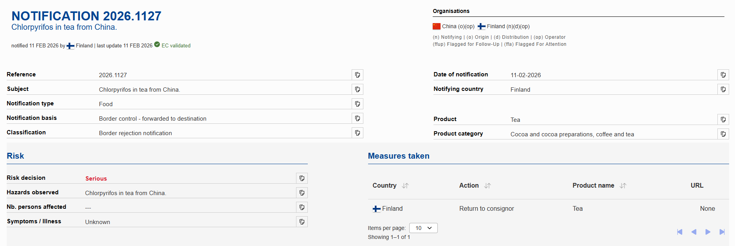Go to next page of measures

708,232
